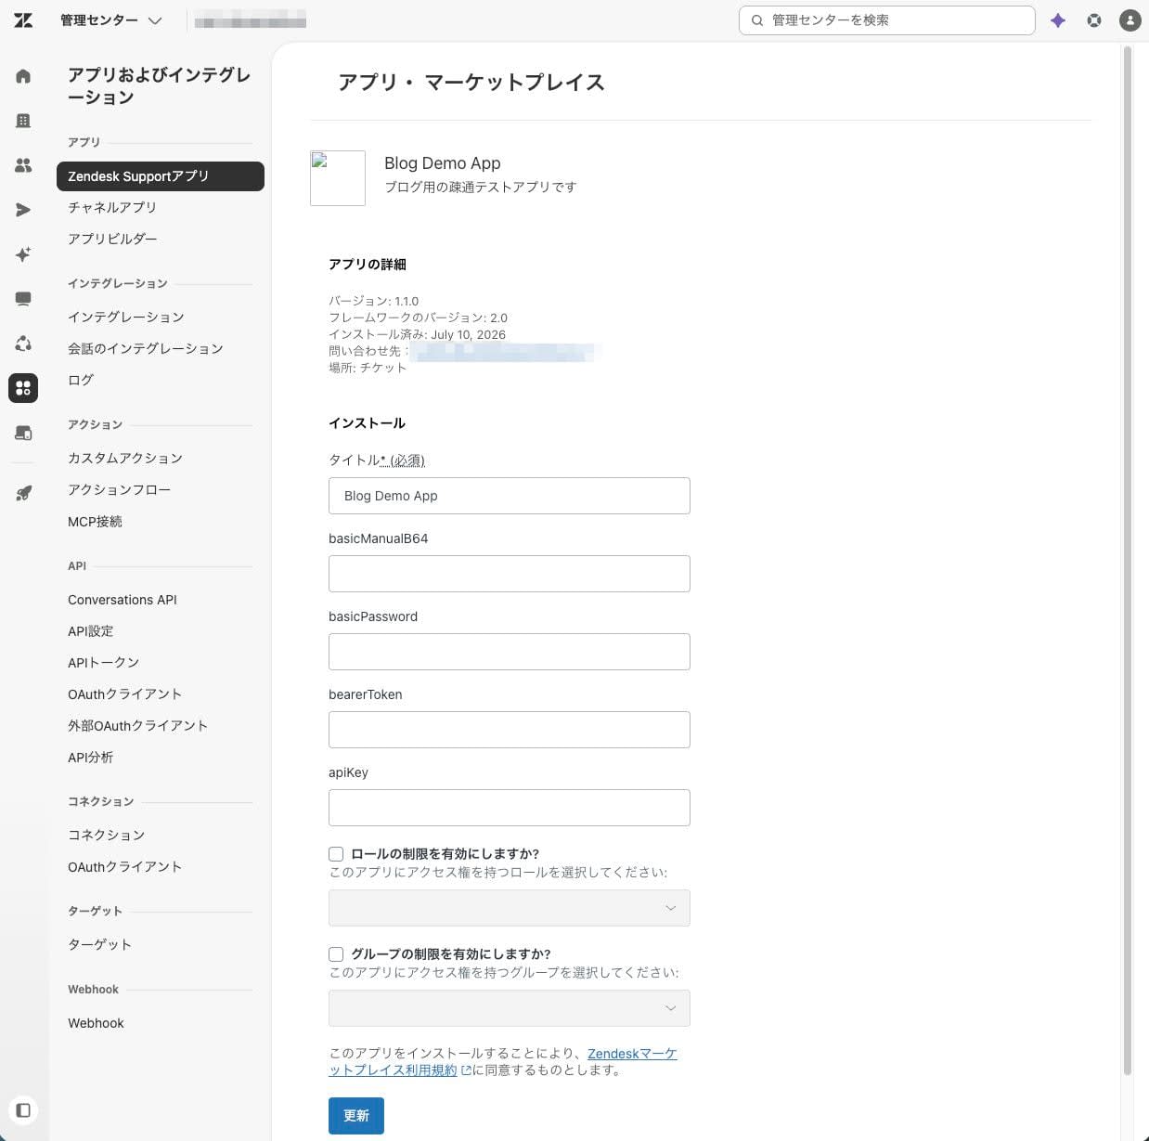Open API設定 menu item
Image resolution: width=1149 pixels, height=1141 pixels.
(x=91, y=631)
